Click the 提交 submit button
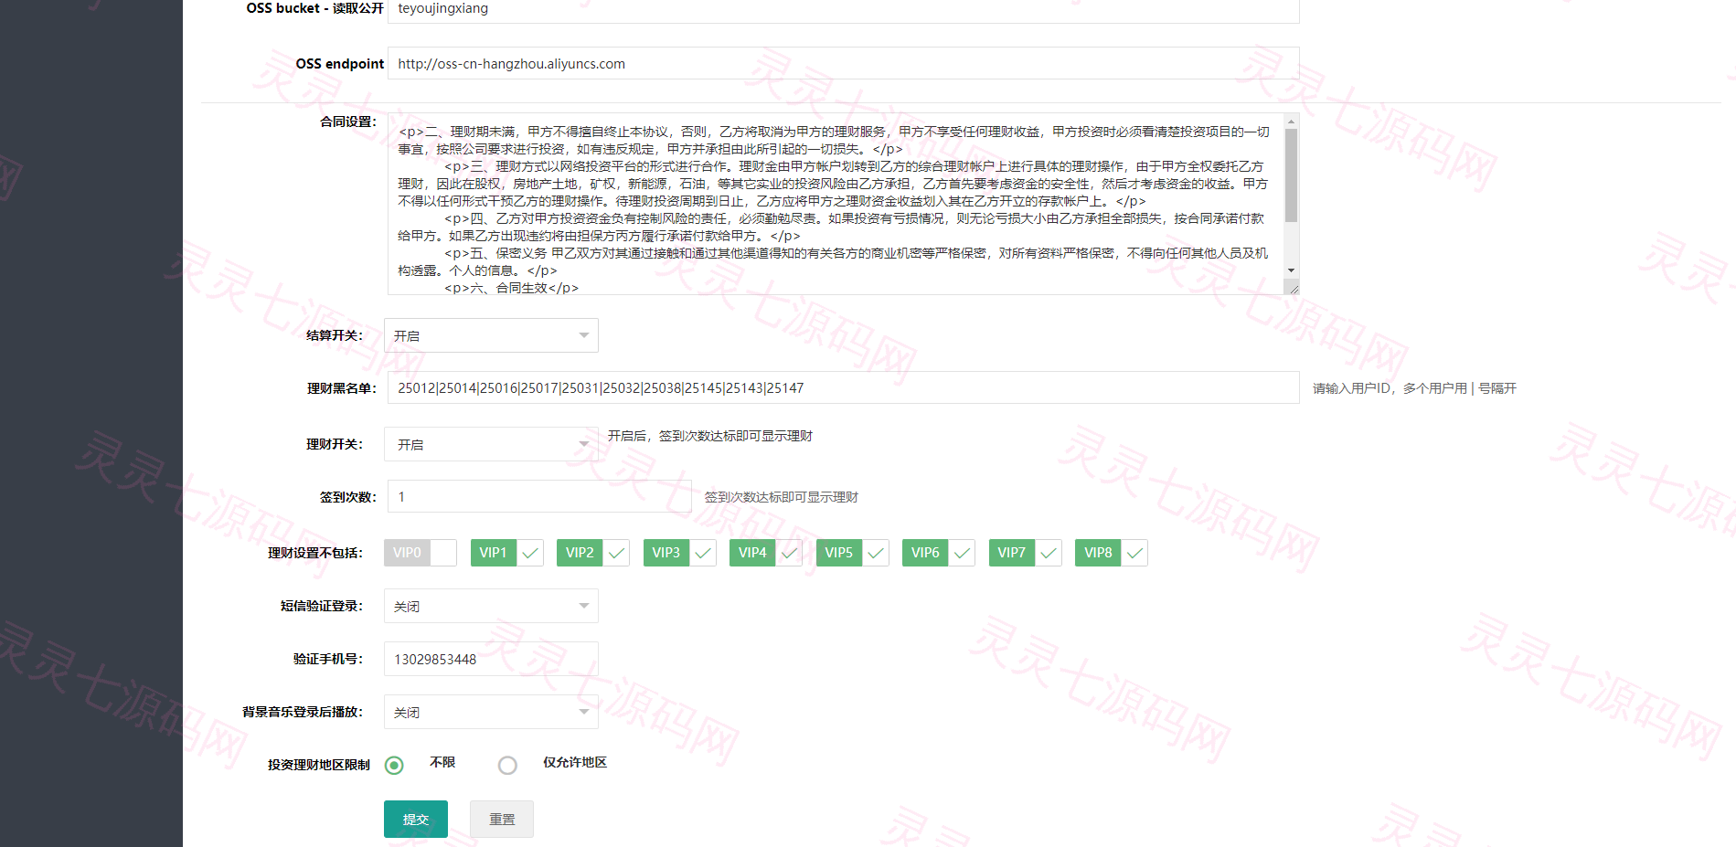The height and width of the screenshot is (847, 1736). pyautogui.click(x=416, y=819)
